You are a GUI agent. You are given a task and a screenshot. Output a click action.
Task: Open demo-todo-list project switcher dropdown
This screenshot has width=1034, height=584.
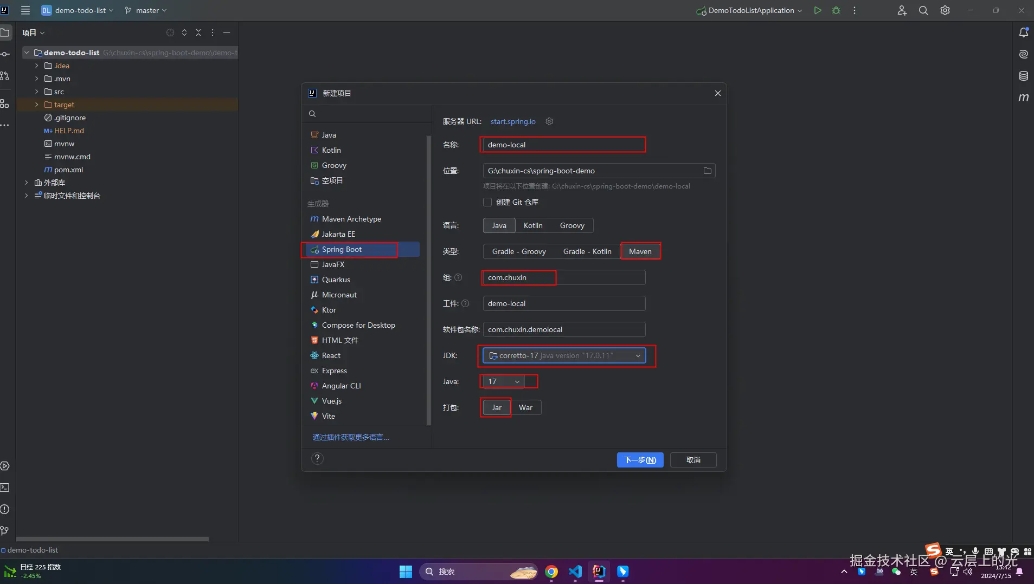click(x=78, y=10)
